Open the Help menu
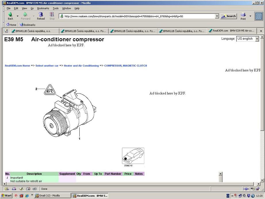Viewport: 265px width, 199px height. 77,8
